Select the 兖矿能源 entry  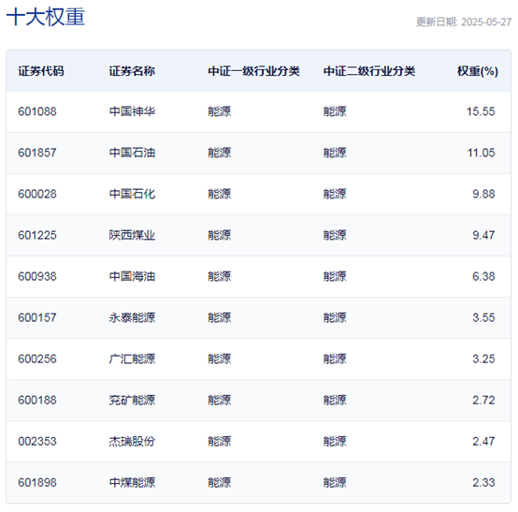click(132, 401)
